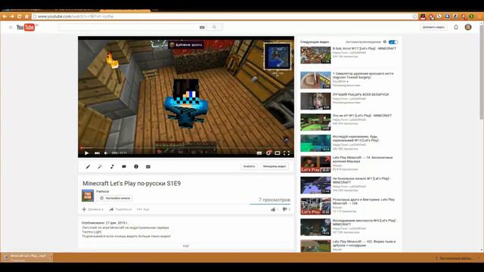Share the video with arrow icon

[x=120, y=209]
